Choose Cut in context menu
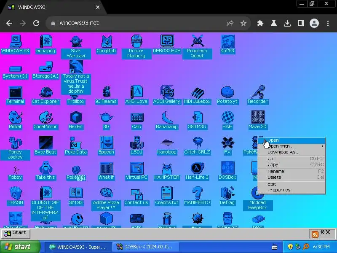The height and width of the screenshot is (253, 337). pos(292,159)
